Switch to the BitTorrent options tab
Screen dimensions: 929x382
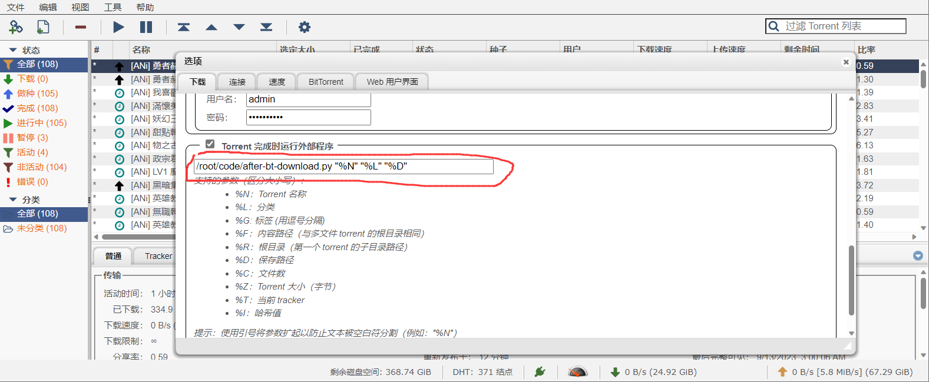pyautogui.click(x=326, y=82)
